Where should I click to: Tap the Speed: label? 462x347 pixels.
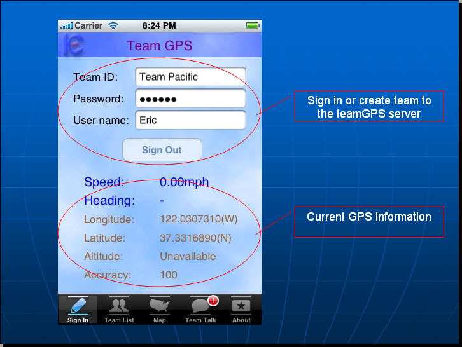point(104,182)
